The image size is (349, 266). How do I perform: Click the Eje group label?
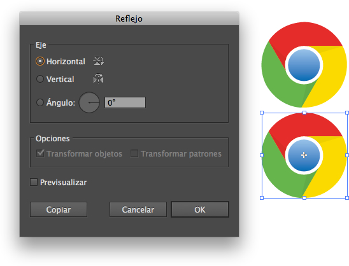pos(41,45)
